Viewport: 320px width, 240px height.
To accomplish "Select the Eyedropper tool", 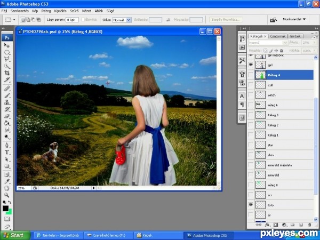I will (x=7, y=181).
